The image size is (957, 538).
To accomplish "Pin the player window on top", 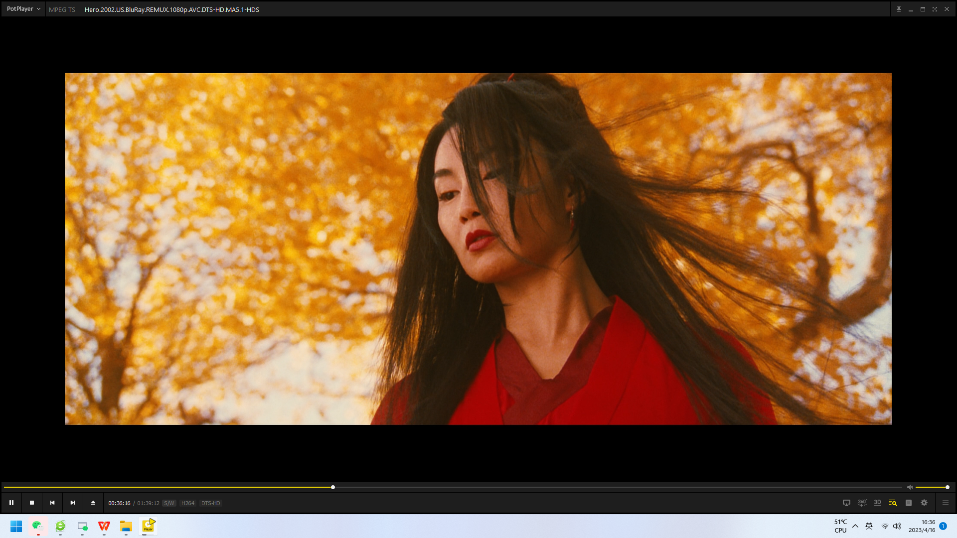I will pos(899,9).
